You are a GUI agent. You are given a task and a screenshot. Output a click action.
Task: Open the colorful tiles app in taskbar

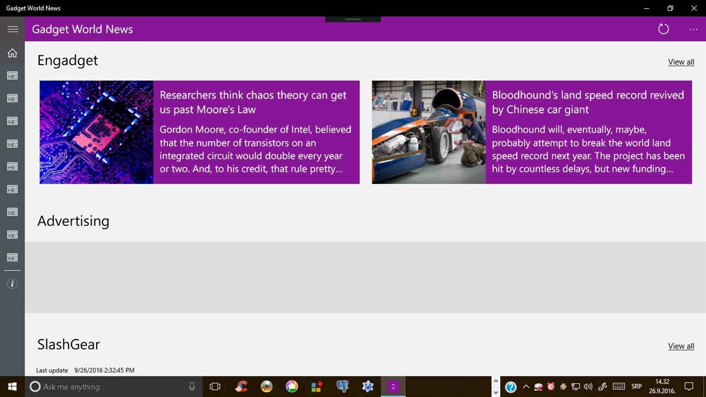point(317,386)
